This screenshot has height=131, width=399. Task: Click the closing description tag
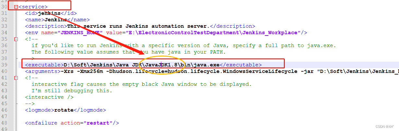click(233, 26)
